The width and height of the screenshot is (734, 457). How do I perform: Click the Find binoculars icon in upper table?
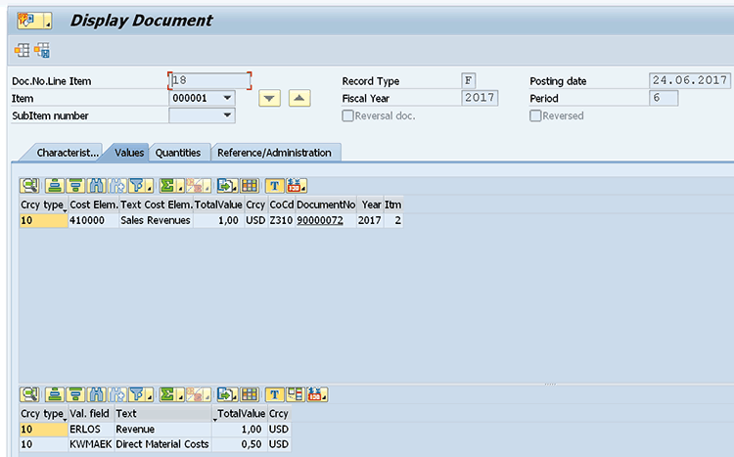(97, 185)
